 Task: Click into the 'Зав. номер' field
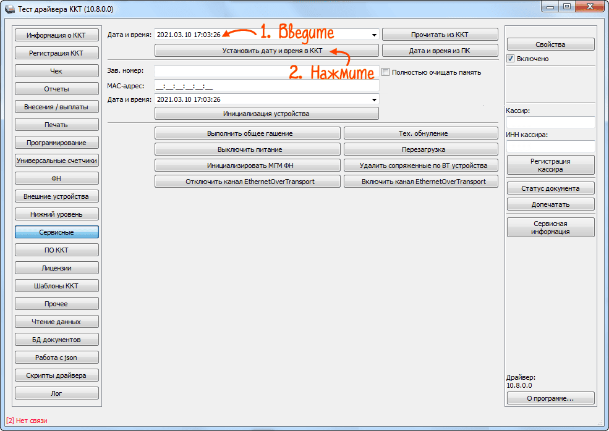click(x=266, y=71)
